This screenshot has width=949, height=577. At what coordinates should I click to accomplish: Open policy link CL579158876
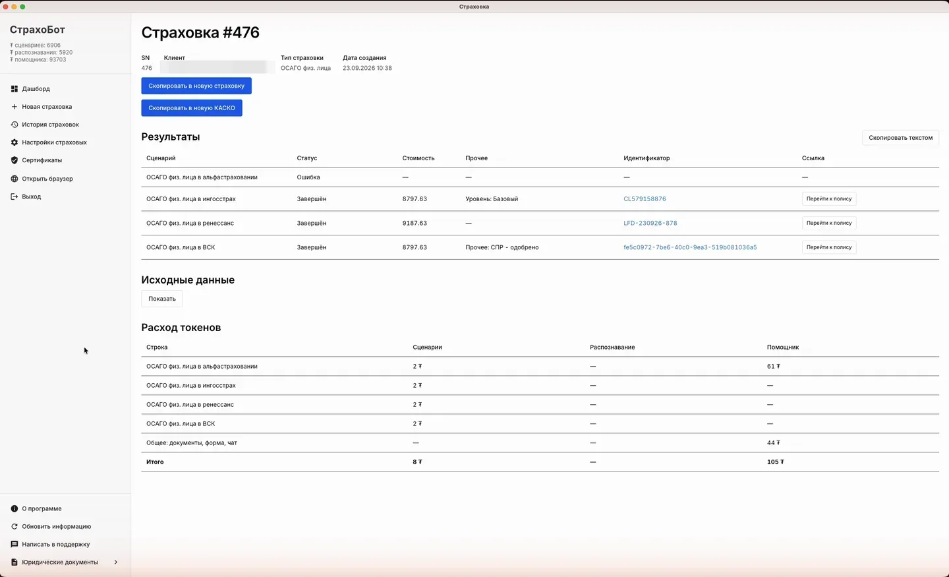pyautogui.click(x=645, y=199)
